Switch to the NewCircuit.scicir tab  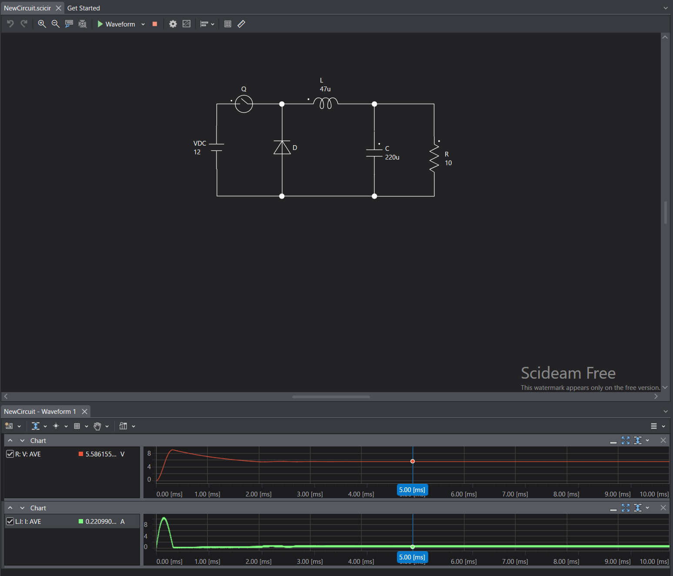point(27,8)
